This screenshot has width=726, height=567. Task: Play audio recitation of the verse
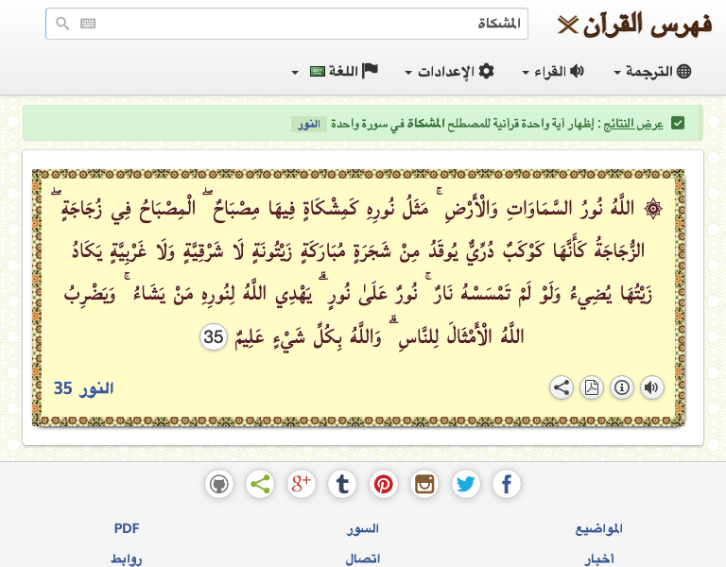(x=651, y=387)
